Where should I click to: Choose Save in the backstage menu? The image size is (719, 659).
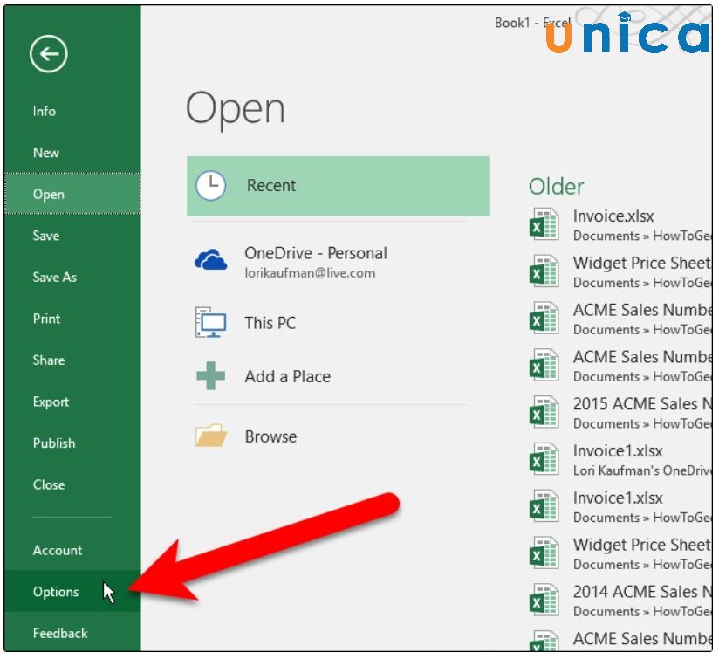(x=72, y=236)
